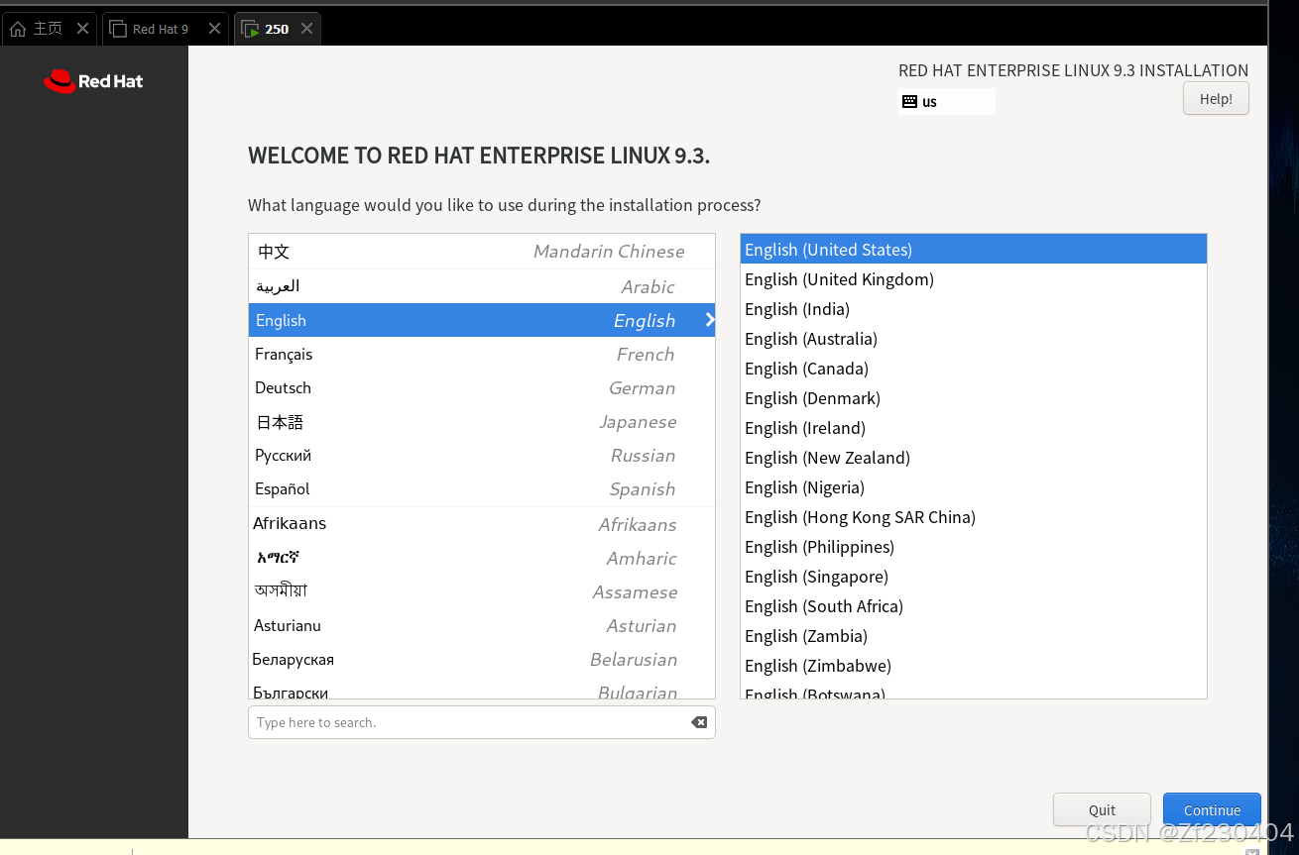
Task: Click the keyboard layout icon next to us
Action: 909,101
